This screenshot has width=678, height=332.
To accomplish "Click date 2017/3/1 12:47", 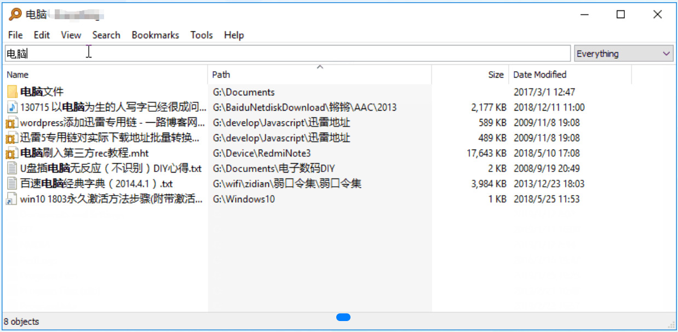I will coord(544,92).
